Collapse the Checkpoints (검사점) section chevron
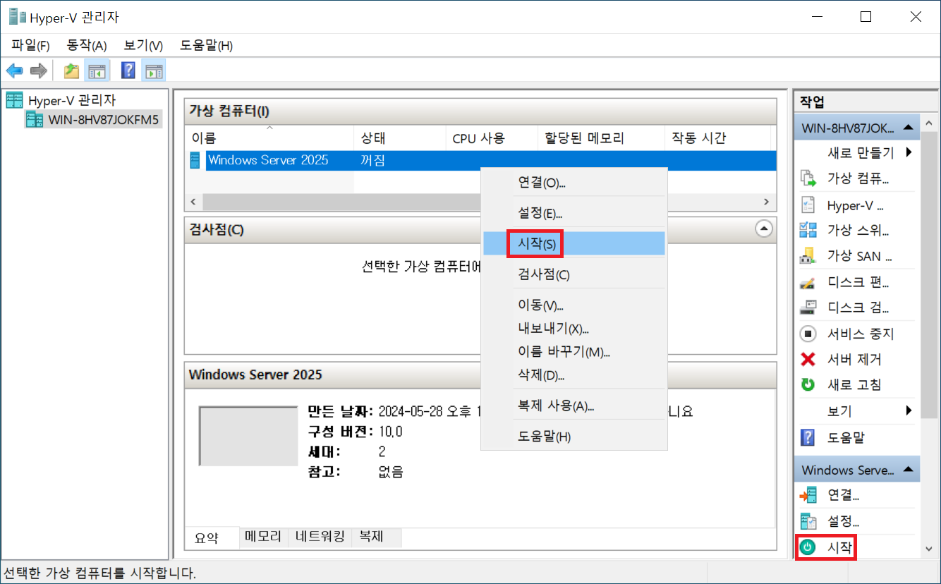The image size is (941, 584). click(x=763, y=229)
